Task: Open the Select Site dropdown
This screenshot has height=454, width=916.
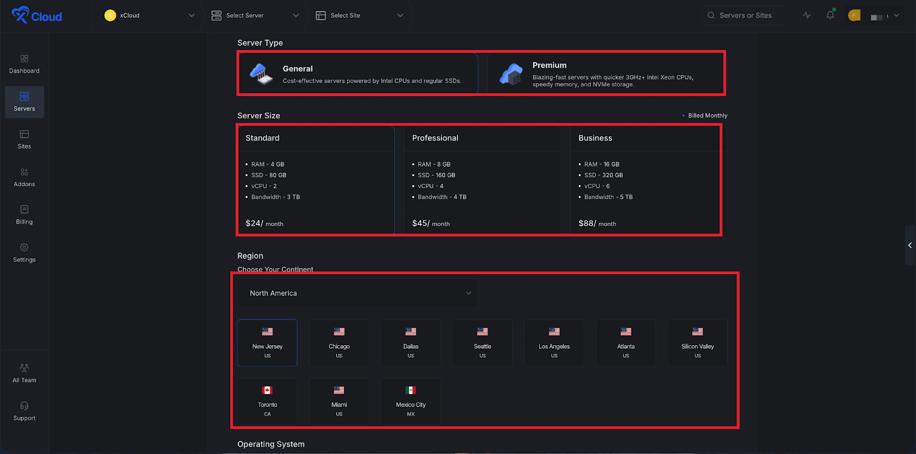Action: point(360,15)
